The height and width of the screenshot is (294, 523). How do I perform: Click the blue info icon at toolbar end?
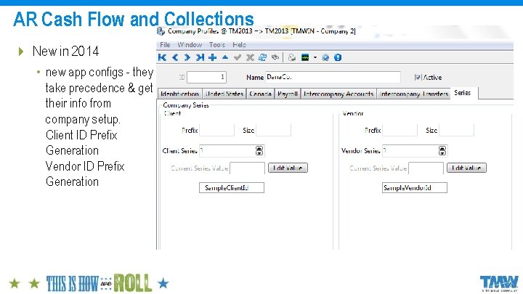pos(338,57)
